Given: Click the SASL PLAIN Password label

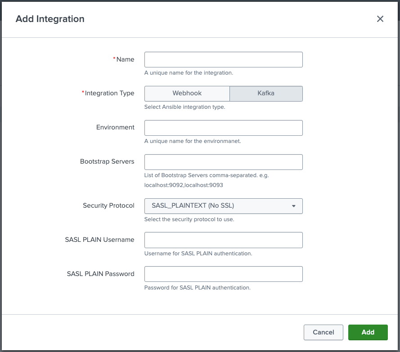Looking at the screenshot, I should pyautogui.click(x=100, y=274).
